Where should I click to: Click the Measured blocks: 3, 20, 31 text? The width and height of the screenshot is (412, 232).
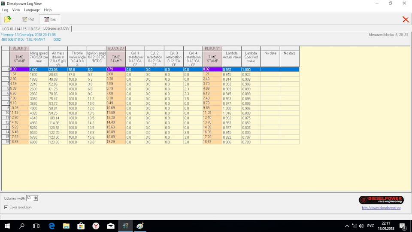(388, 35)
